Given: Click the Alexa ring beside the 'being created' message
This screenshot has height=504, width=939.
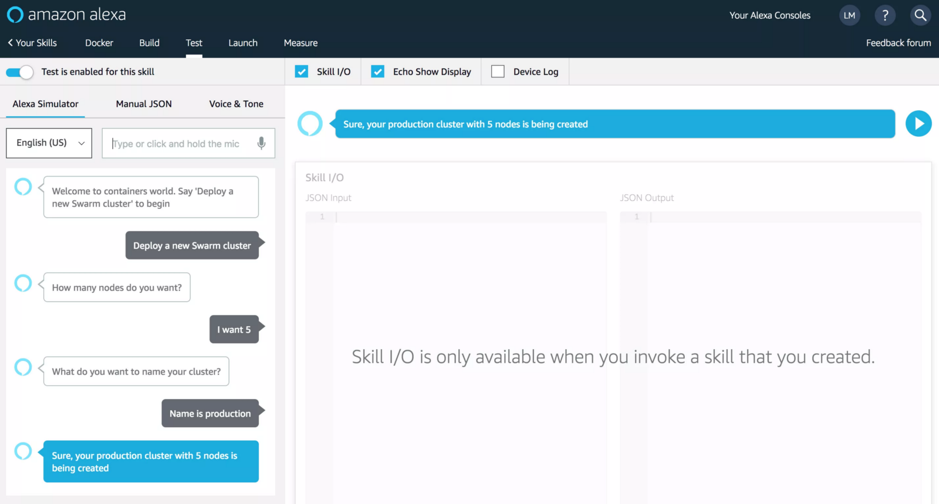Looking at the screenshot, I should tap(23, 451).
